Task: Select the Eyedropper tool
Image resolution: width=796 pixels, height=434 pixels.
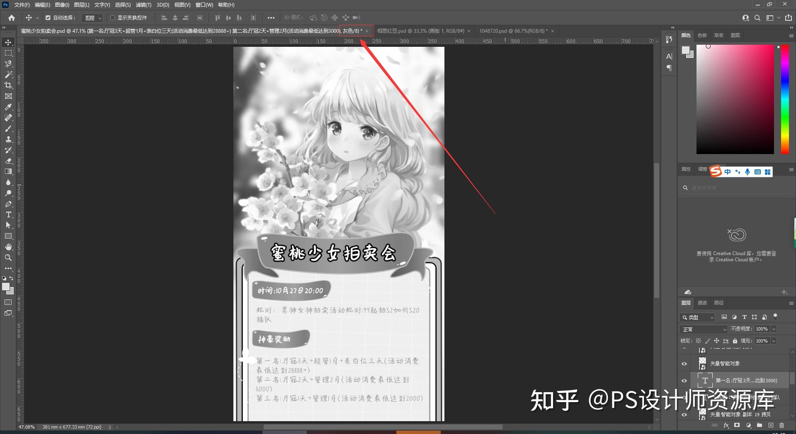Action: pyautogui.click(x=8, y=107)
